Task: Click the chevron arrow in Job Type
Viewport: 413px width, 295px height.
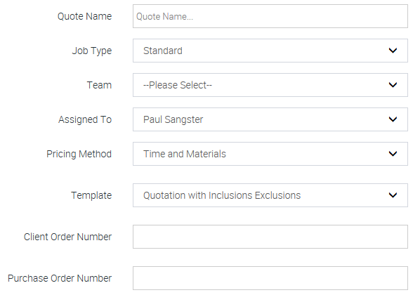Action: click(393, 51)
